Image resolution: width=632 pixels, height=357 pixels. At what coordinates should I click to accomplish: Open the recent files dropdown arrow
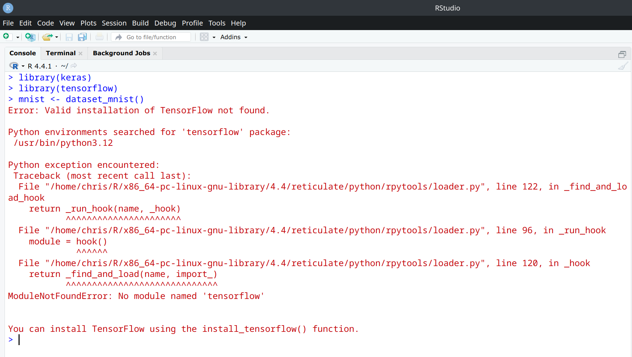pos(57,37)
